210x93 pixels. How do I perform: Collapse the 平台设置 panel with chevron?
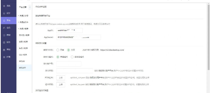coord(30,7)
